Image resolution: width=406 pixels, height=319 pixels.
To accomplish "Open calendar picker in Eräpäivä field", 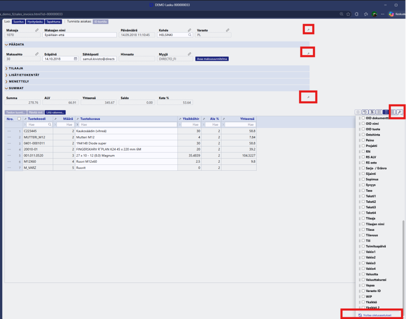I will [x=75, y=59].
